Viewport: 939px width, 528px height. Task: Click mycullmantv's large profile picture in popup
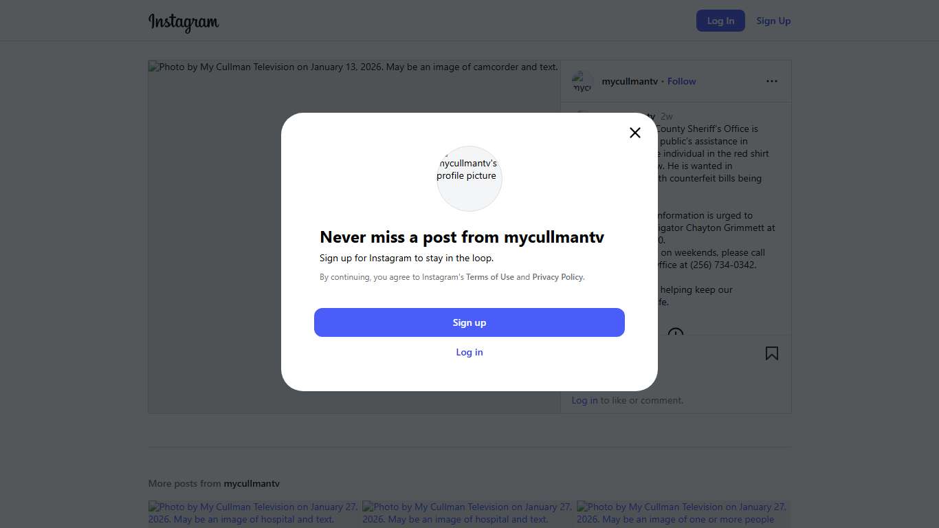pyautogui.click(x=469, y=179)
